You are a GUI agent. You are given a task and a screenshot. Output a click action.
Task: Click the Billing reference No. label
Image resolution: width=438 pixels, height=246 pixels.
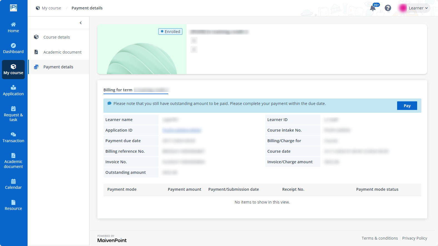pyautogui.click(x=125, y=151)
